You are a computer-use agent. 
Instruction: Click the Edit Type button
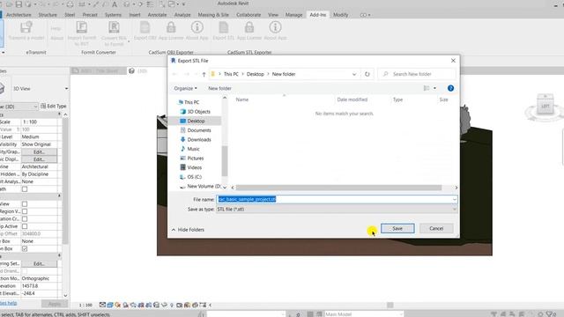[53, 106]
